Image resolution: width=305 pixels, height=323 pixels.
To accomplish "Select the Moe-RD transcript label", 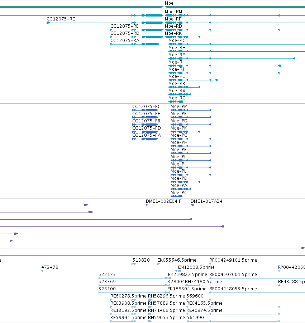I will point(173,26).
